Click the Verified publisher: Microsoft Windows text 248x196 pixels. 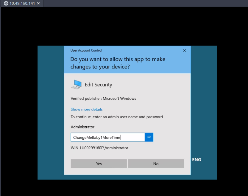coord(103,98)
